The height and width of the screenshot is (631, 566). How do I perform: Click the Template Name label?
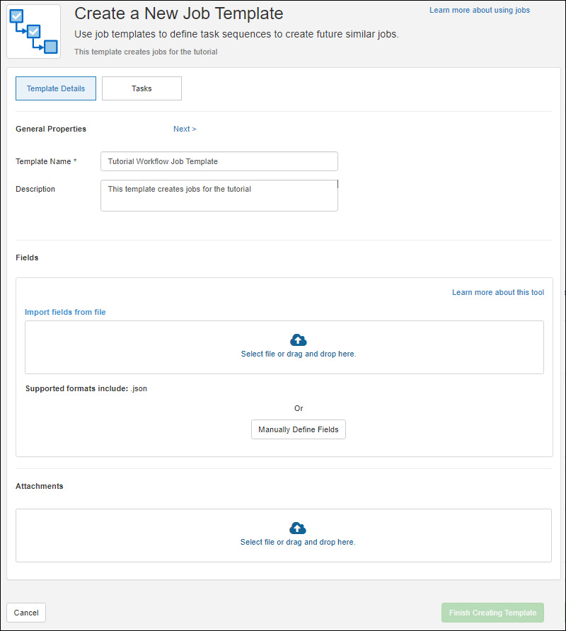point(44,161)
